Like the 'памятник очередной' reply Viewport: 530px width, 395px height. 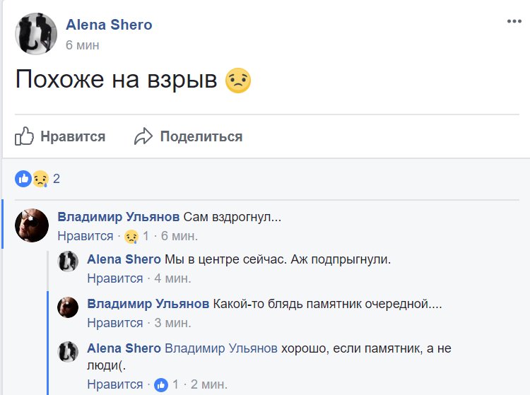(114, 323)
